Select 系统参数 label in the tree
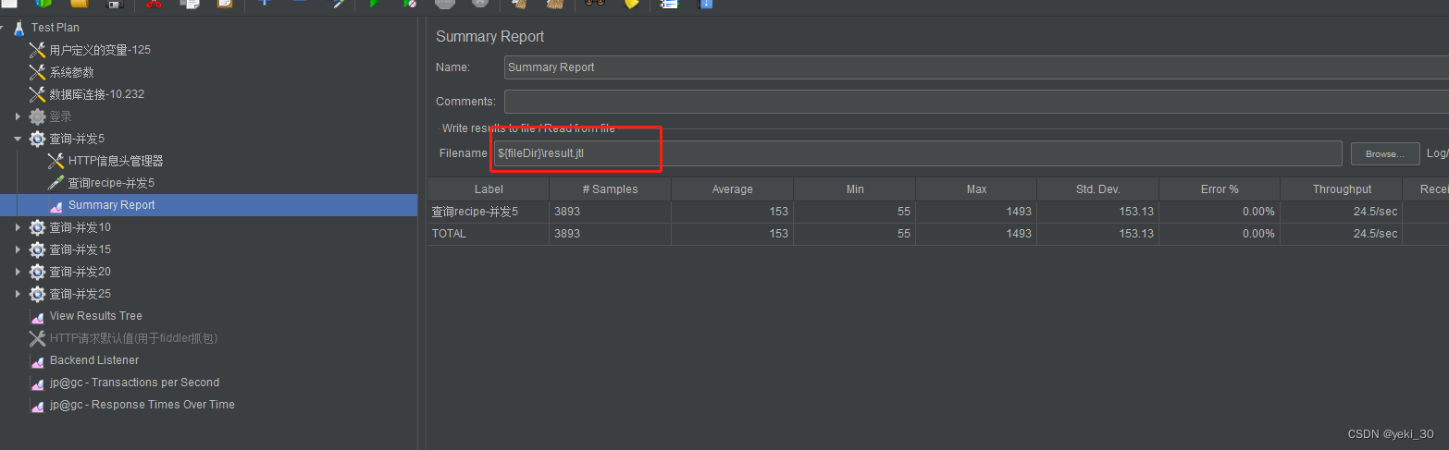Viewport: 1449px width, 450px height. coord(71,72)
